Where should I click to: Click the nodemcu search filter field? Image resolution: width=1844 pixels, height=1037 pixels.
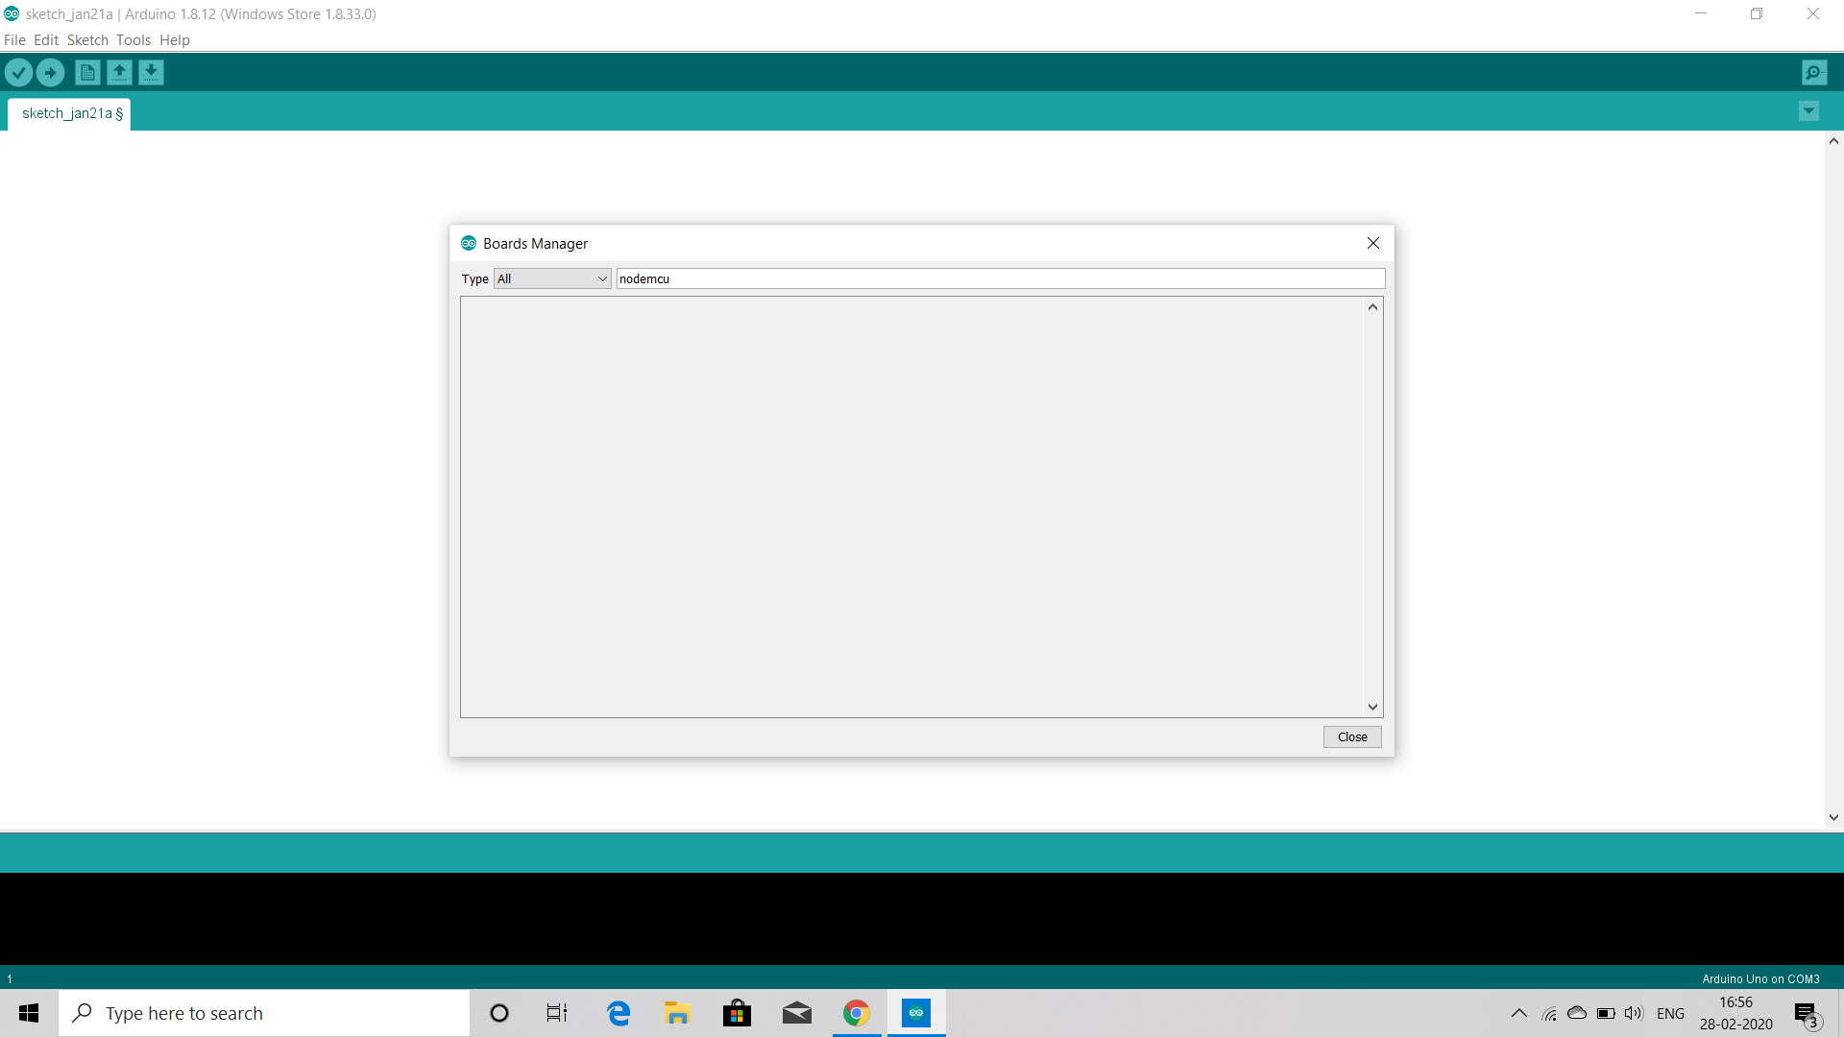[x=999, y=278]
